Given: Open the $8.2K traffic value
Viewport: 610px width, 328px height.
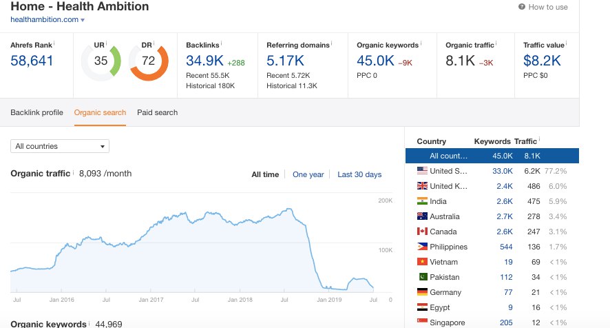Looking at the screenshot, I should click(542, 61).
